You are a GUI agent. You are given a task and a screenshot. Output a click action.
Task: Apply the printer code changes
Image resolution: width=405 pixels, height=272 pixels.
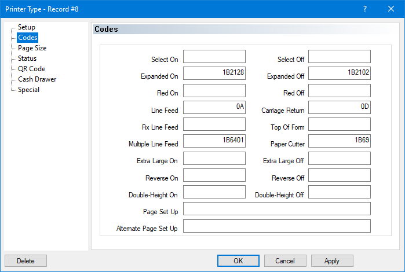pyautogui.click(x=332, y=261)
